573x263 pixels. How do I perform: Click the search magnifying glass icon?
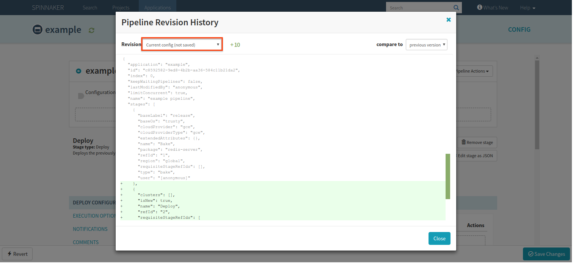click(456, 7)
